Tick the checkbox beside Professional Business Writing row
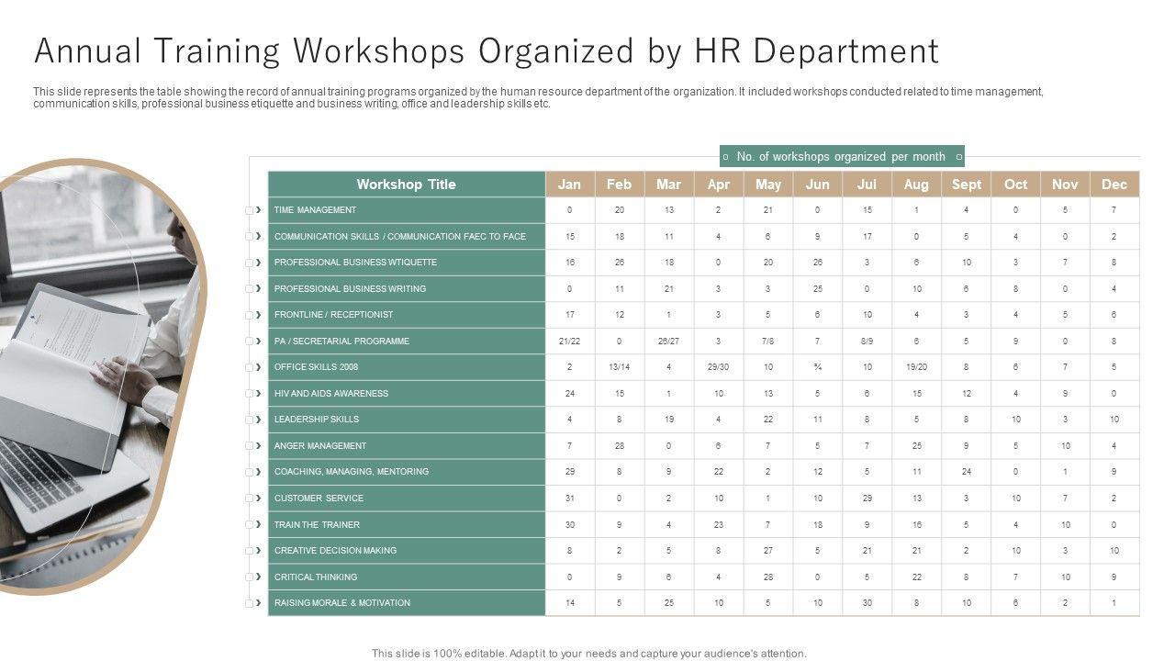 pyautogui.click(x=249, y=289)
